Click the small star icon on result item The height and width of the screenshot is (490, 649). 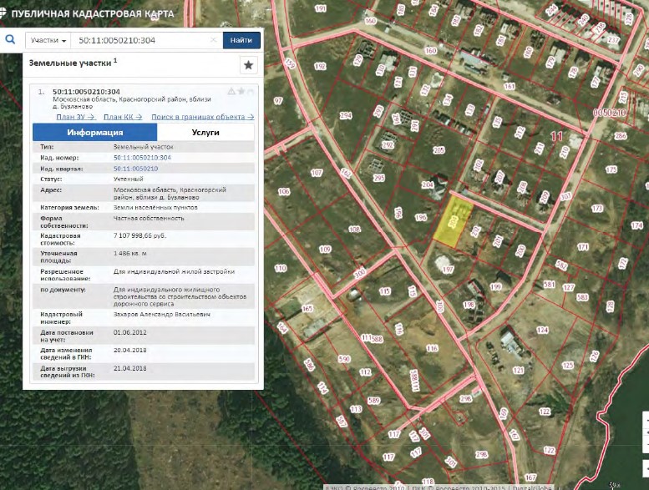[241, 91]
